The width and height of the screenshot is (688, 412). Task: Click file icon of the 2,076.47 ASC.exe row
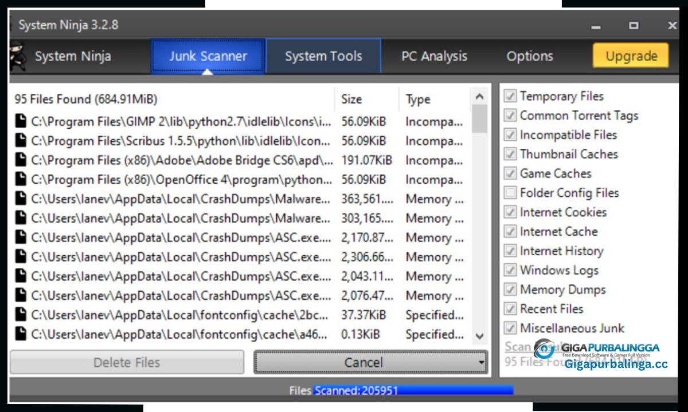(x=21, y=296)
